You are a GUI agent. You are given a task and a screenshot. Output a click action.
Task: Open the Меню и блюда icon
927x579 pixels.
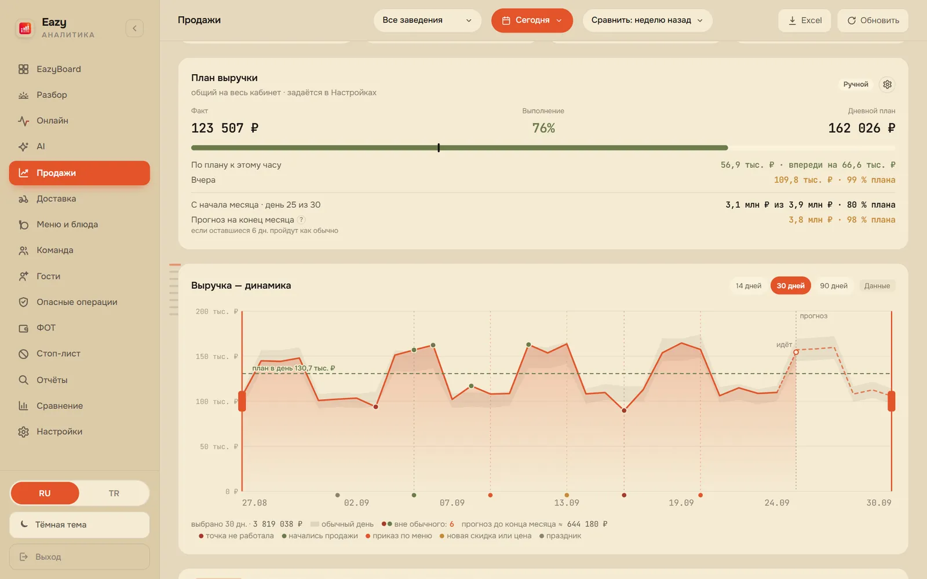click(23, 225)
